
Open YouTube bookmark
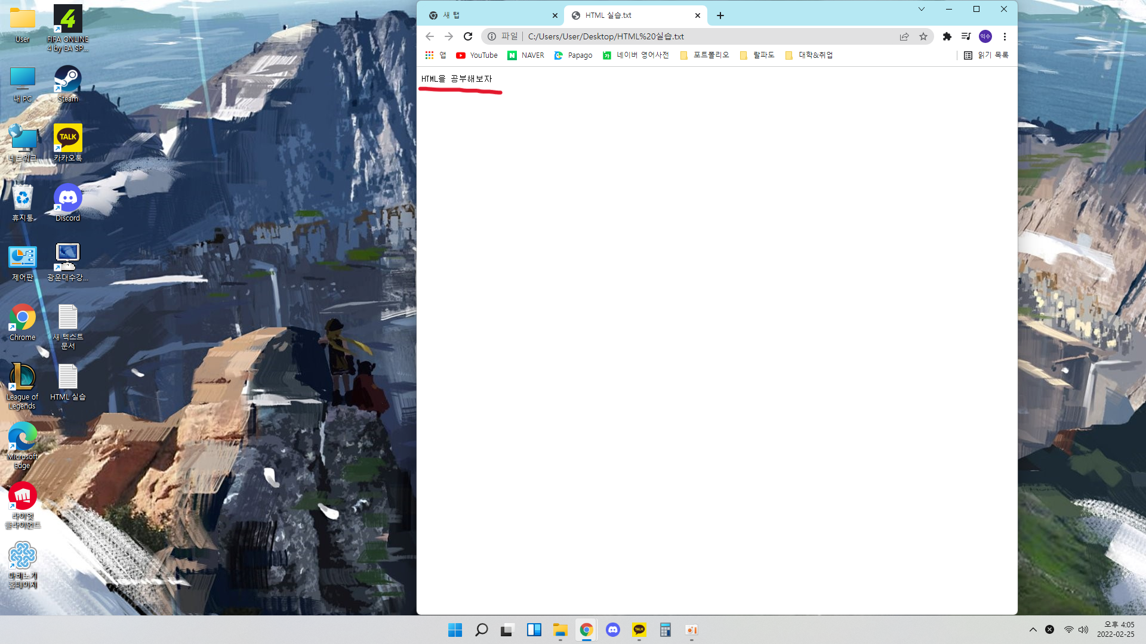476,55
